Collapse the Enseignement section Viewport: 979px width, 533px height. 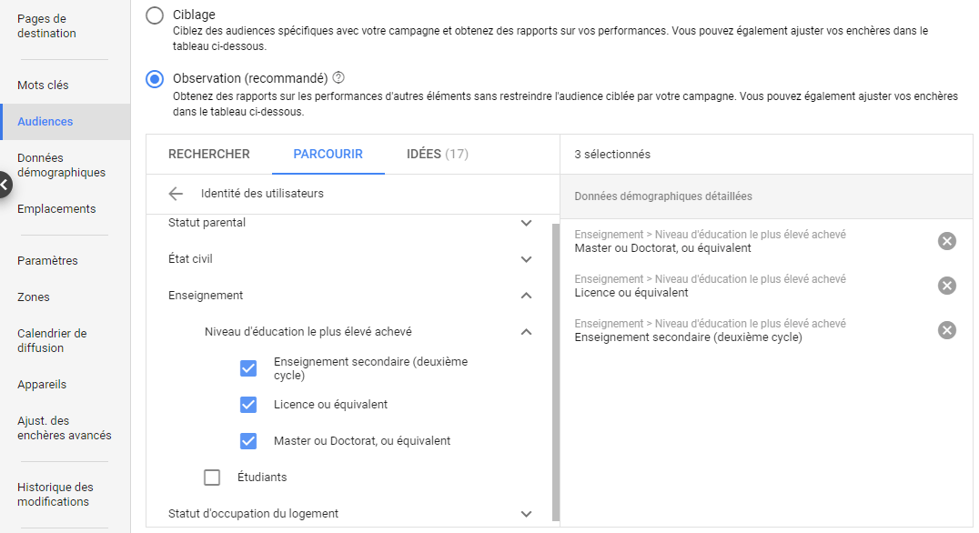pos(526,296)
